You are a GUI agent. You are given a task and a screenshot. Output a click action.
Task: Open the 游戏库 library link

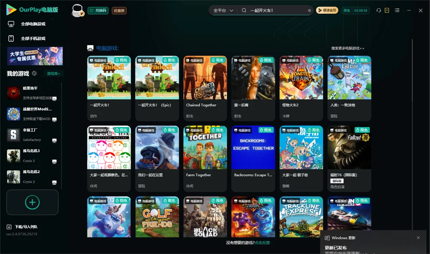[53, 74]
